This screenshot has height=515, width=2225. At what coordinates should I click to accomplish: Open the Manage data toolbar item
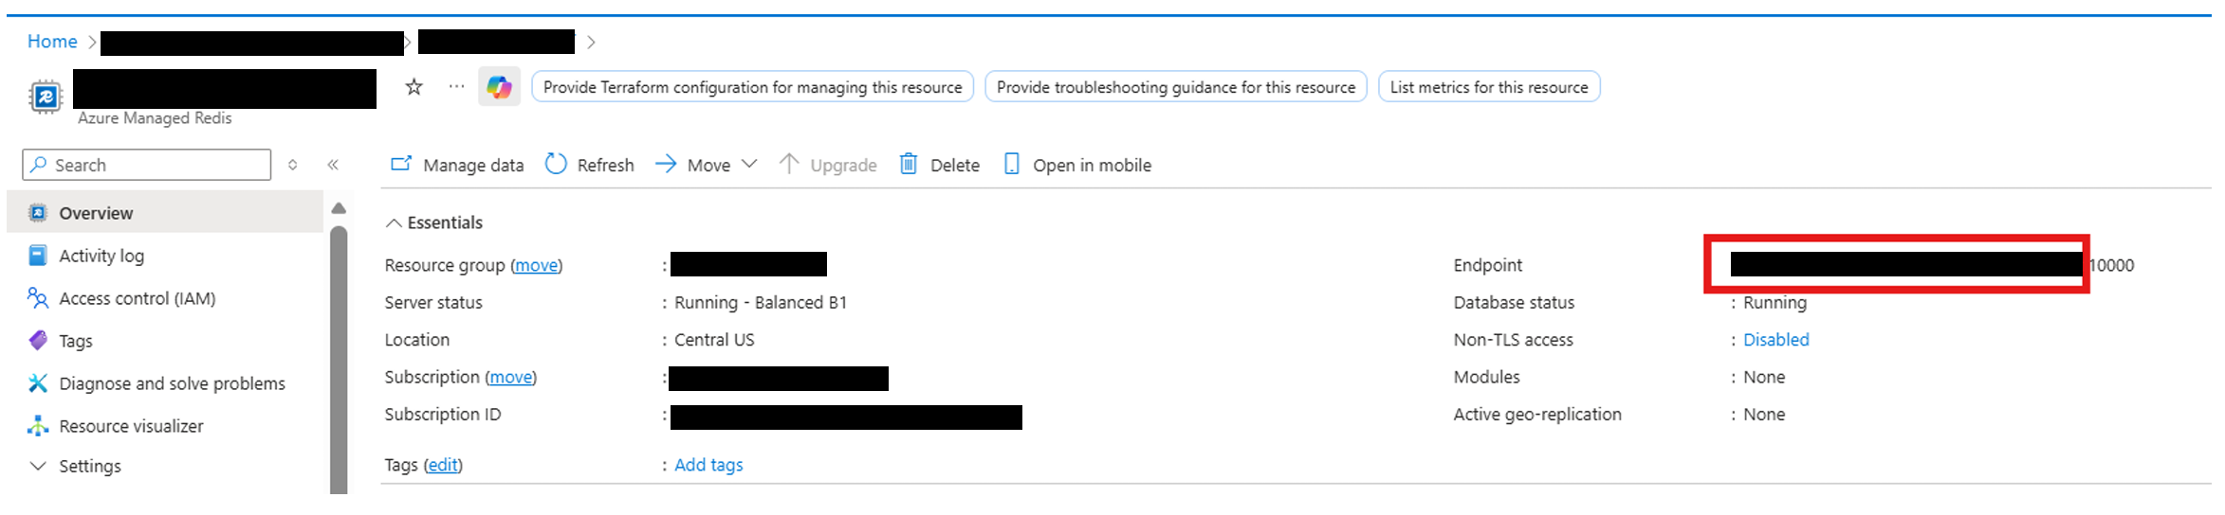457,165
